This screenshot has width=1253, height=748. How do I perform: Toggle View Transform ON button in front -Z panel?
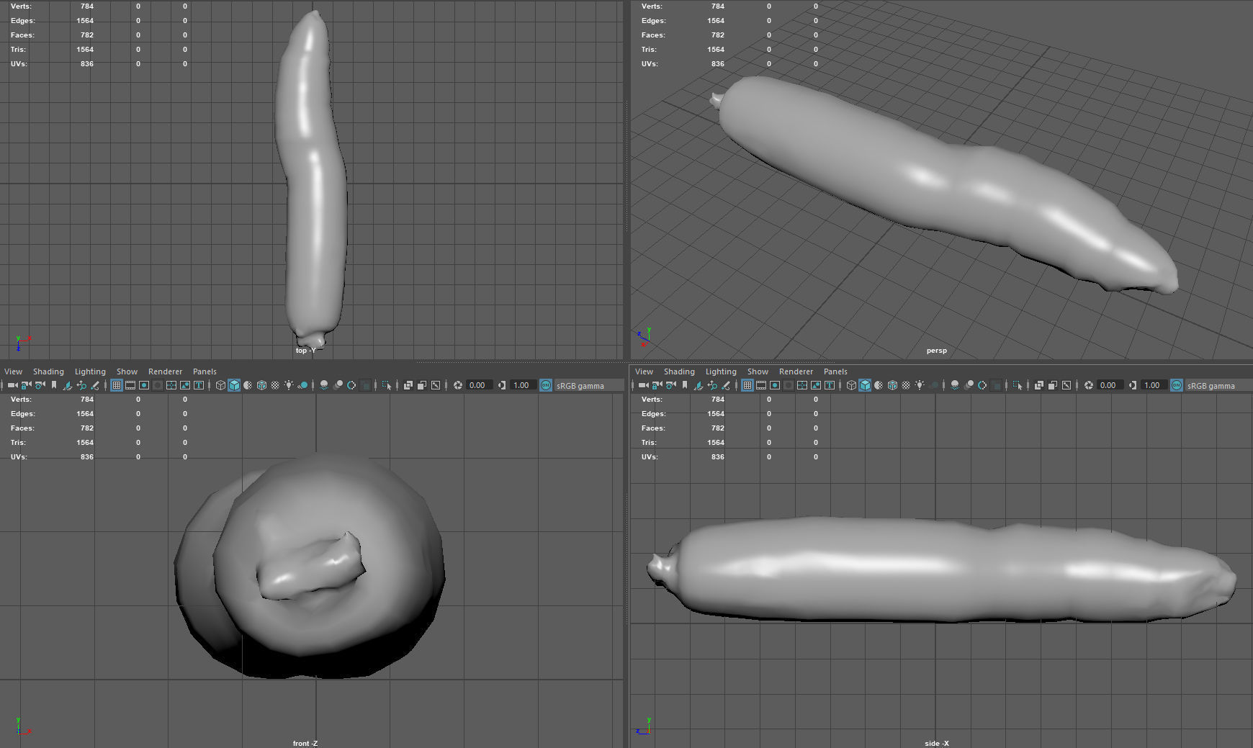546,385
